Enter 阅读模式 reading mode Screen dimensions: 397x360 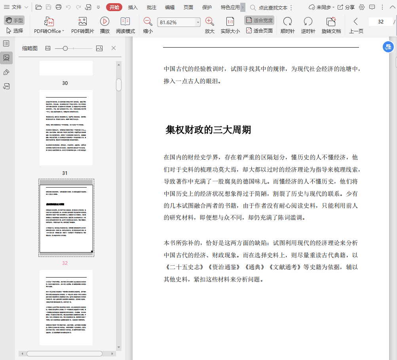point(125,22)
